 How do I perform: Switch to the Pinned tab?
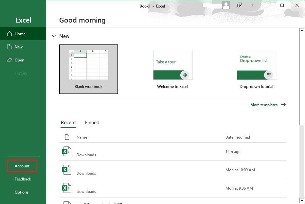[x=92, y=123]
